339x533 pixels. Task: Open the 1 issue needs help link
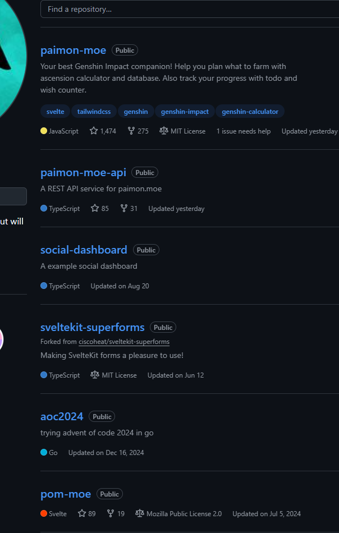pyautogui.click(x=244, y=131)
